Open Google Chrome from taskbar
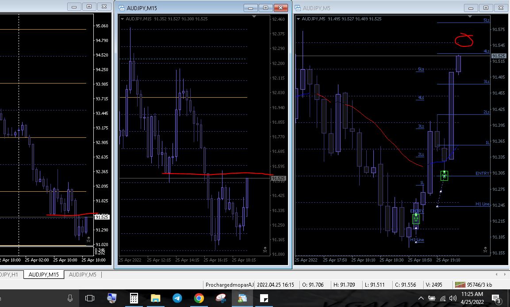510x307 pixels. [199, 298]
